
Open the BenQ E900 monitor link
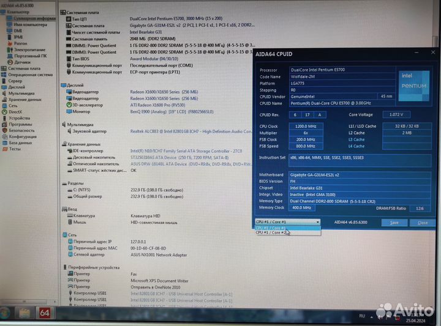click(171, 112)
